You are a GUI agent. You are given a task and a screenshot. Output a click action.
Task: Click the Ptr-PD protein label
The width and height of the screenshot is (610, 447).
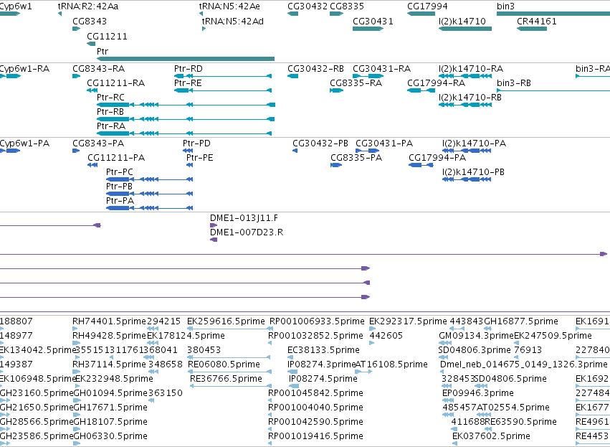(x=196, y=143)
